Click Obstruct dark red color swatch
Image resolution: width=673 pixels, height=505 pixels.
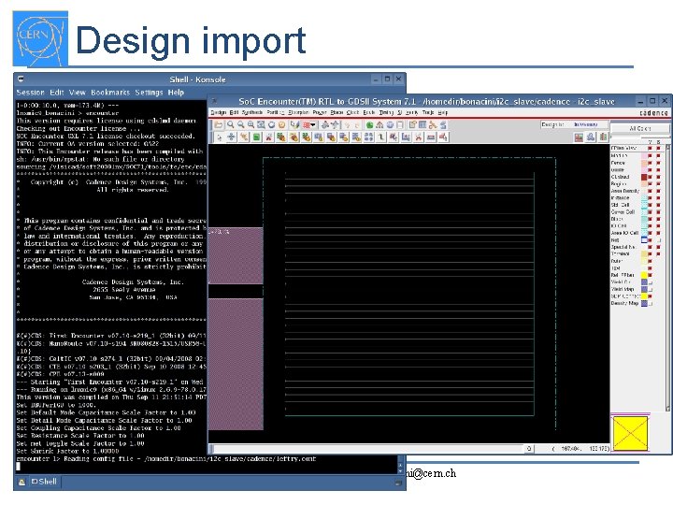tap(644, 177)
